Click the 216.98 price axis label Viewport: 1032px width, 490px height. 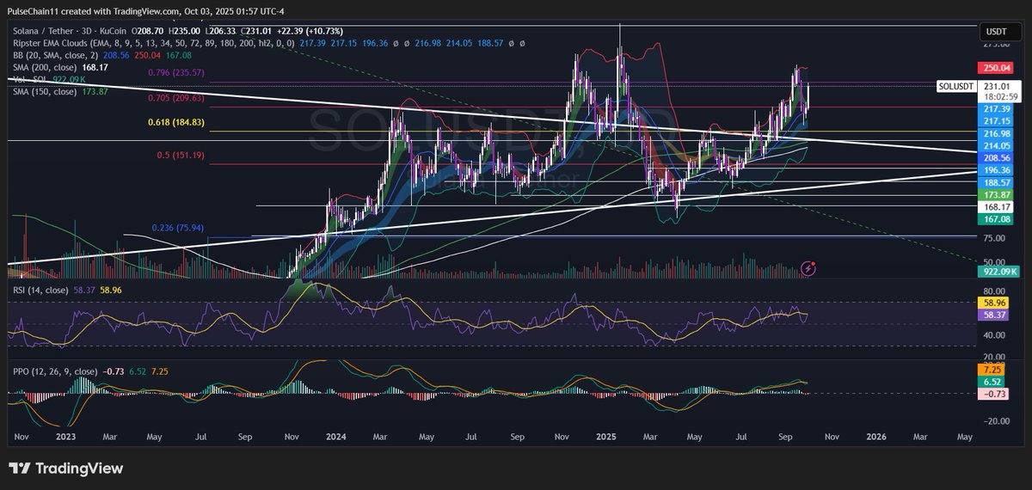point(996,134)
